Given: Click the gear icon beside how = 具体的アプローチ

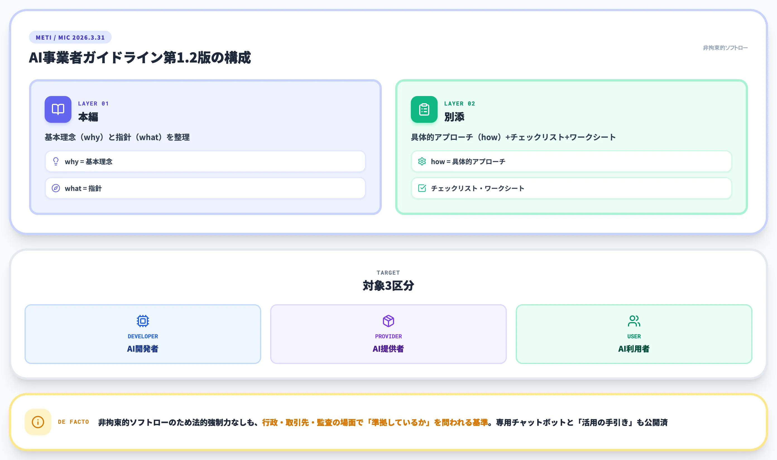Looking at the screenshot, I should tap(422, 161).
